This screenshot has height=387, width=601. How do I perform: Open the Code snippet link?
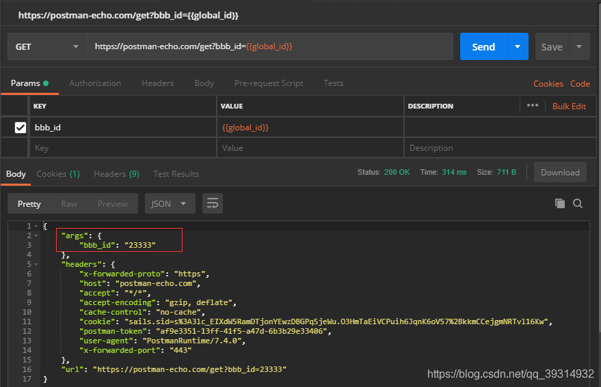[x=580, y=84]
